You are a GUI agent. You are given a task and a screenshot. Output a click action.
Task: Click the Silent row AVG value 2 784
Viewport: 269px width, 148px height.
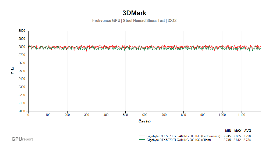(x=247, y=140)
